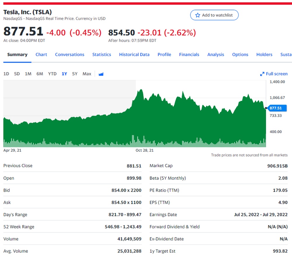The image size is (292, 262).
Task: Click the Full screen expand arrows icon
Action: click(x=262, y=74)
